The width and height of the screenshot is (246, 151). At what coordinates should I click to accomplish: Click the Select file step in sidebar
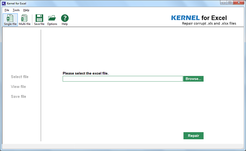[x=20, y=77]
